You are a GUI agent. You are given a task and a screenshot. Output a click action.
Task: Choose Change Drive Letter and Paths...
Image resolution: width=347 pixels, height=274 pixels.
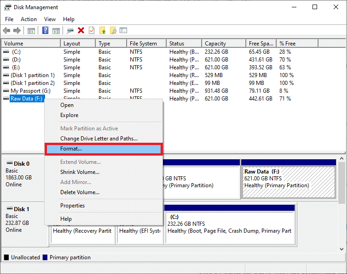coord(98,139)
